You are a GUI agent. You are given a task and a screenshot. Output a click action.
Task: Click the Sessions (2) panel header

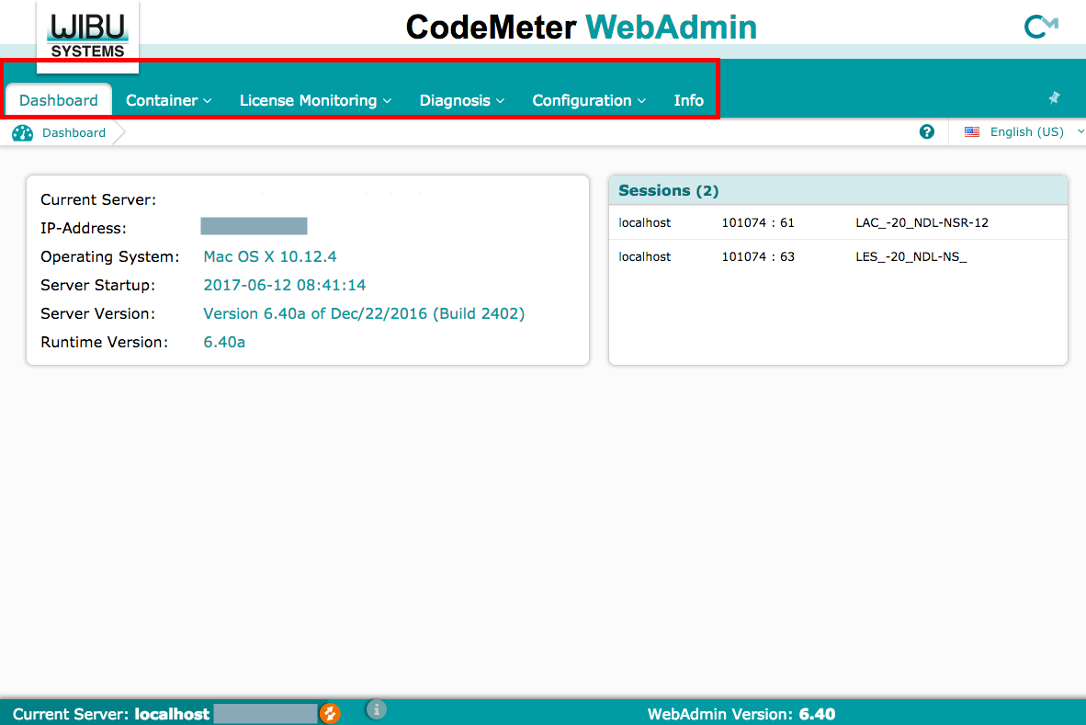pos(838,190)
